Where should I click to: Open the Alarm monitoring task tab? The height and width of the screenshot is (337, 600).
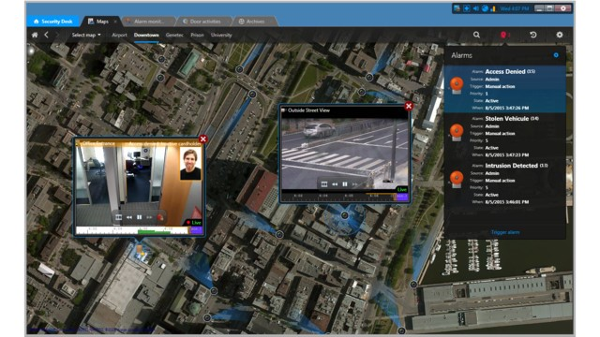149,22
